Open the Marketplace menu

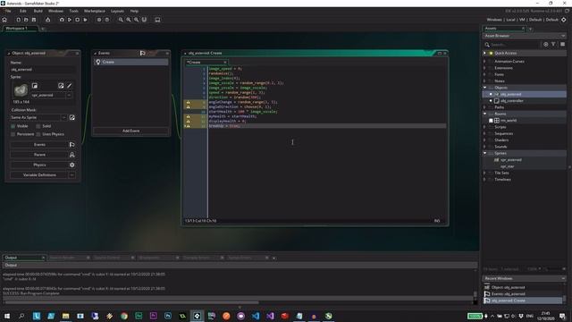point(95,11)
